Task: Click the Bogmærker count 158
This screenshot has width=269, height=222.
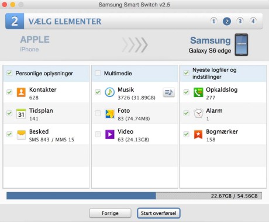Action: click(x=211, y=140)
